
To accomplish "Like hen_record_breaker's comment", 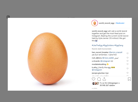I will [127, 53].
